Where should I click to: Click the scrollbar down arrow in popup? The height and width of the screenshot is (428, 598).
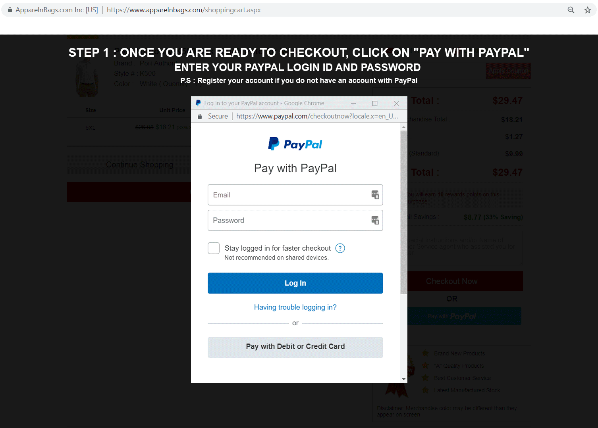[404, 379]
